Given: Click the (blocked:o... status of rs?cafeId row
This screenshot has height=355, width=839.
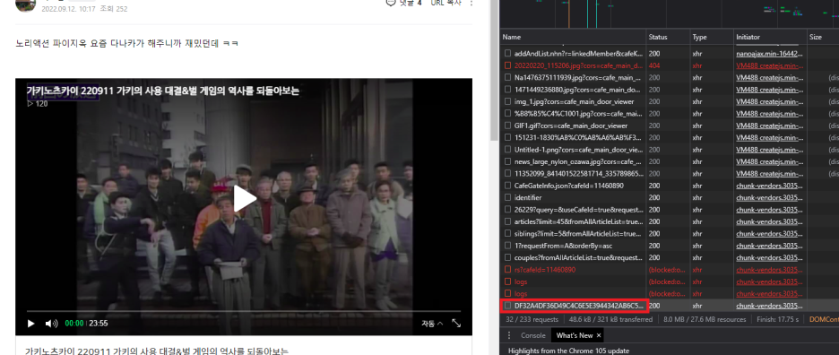Looking at the screenshot, I should [668, 269].
